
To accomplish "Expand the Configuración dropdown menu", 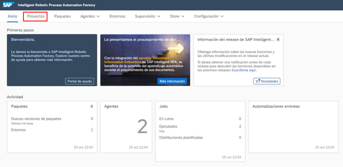I will (x=209, y=16).
